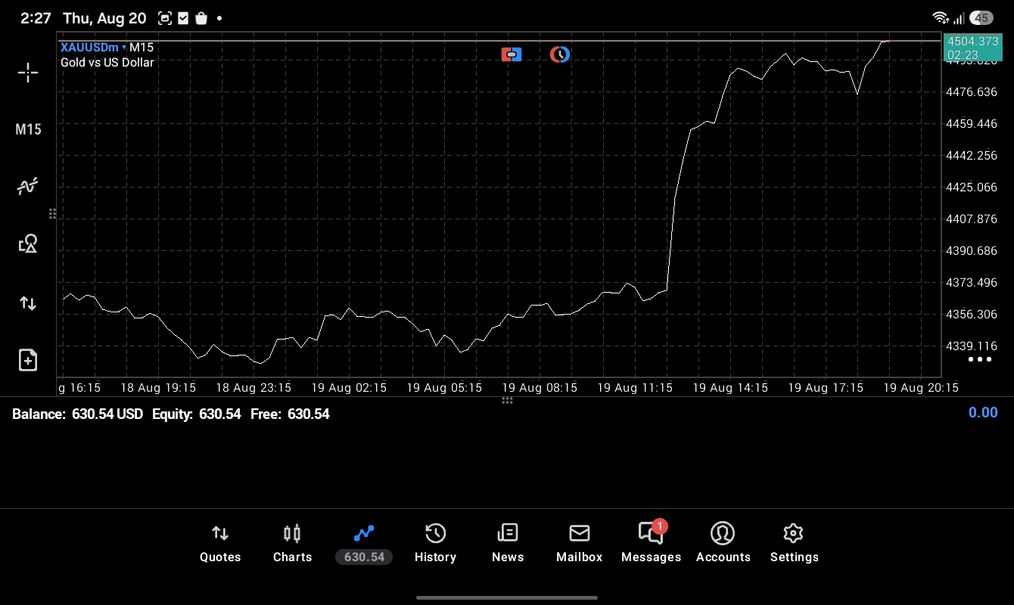Tap the 4373.496 price axis label

972,283
